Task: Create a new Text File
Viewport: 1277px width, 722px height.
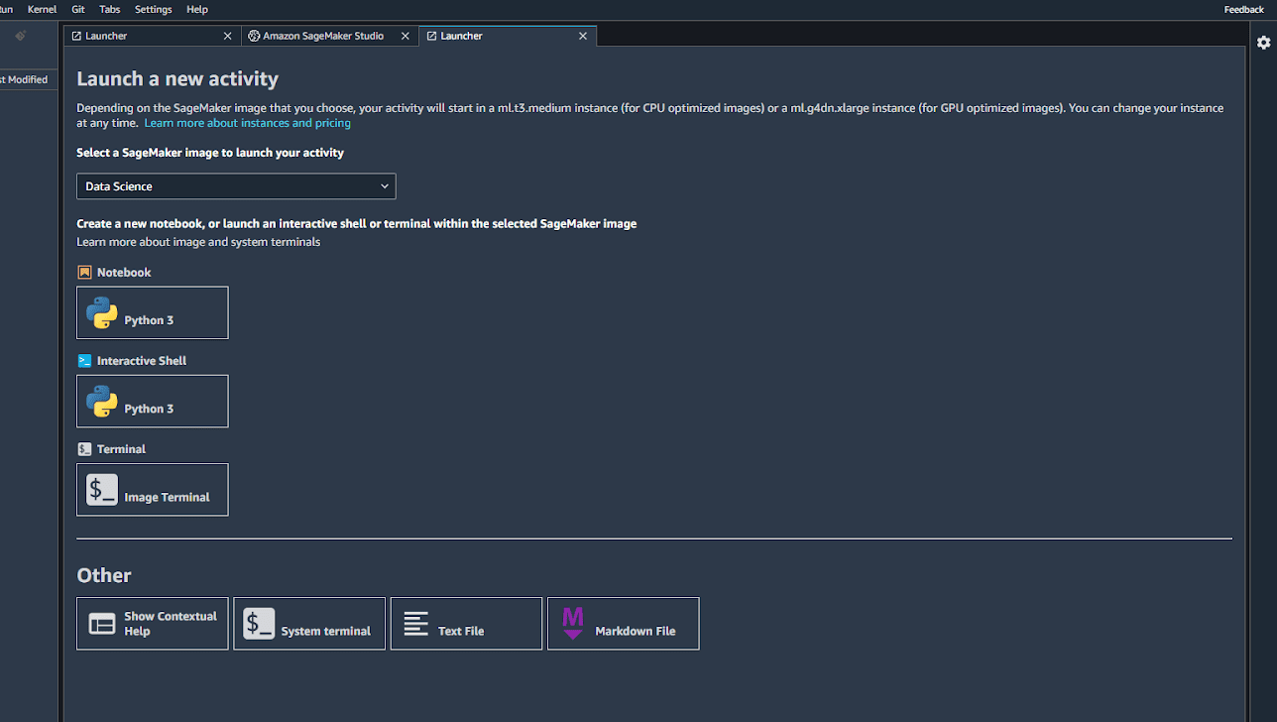Action: coord(465,624)
